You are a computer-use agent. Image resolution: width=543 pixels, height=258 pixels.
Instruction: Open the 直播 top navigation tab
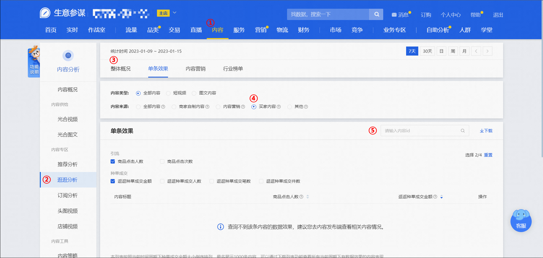pyautogui.click(x=196, y=30)
